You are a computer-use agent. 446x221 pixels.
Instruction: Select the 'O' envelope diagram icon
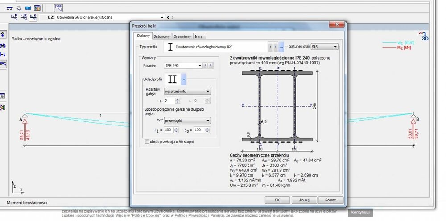(33, 17)
